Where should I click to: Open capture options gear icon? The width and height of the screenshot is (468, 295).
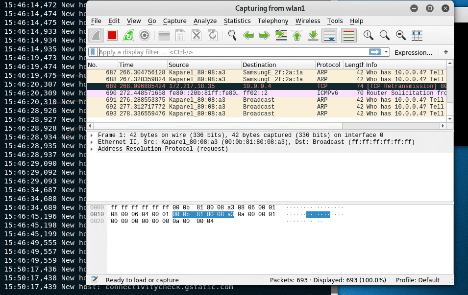tap(145, 35)
